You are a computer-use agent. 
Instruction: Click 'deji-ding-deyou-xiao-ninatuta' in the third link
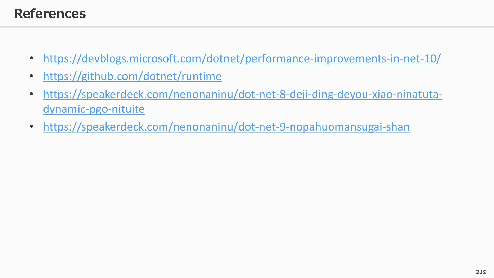pos(364,94)
